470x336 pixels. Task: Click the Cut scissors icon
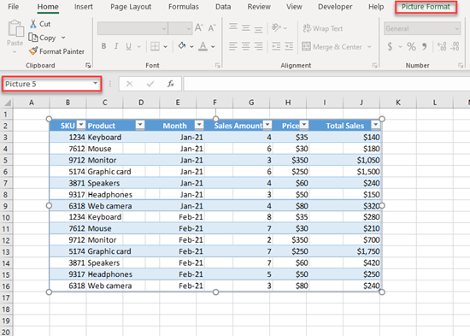pyautogui.click(x=33, y=24)
